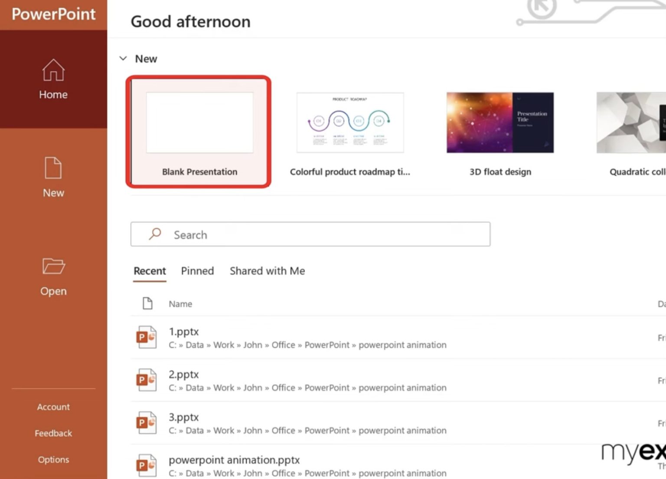The image size is (666, 479).
Task: Select the Recent tab
Action: pos(149,271)
